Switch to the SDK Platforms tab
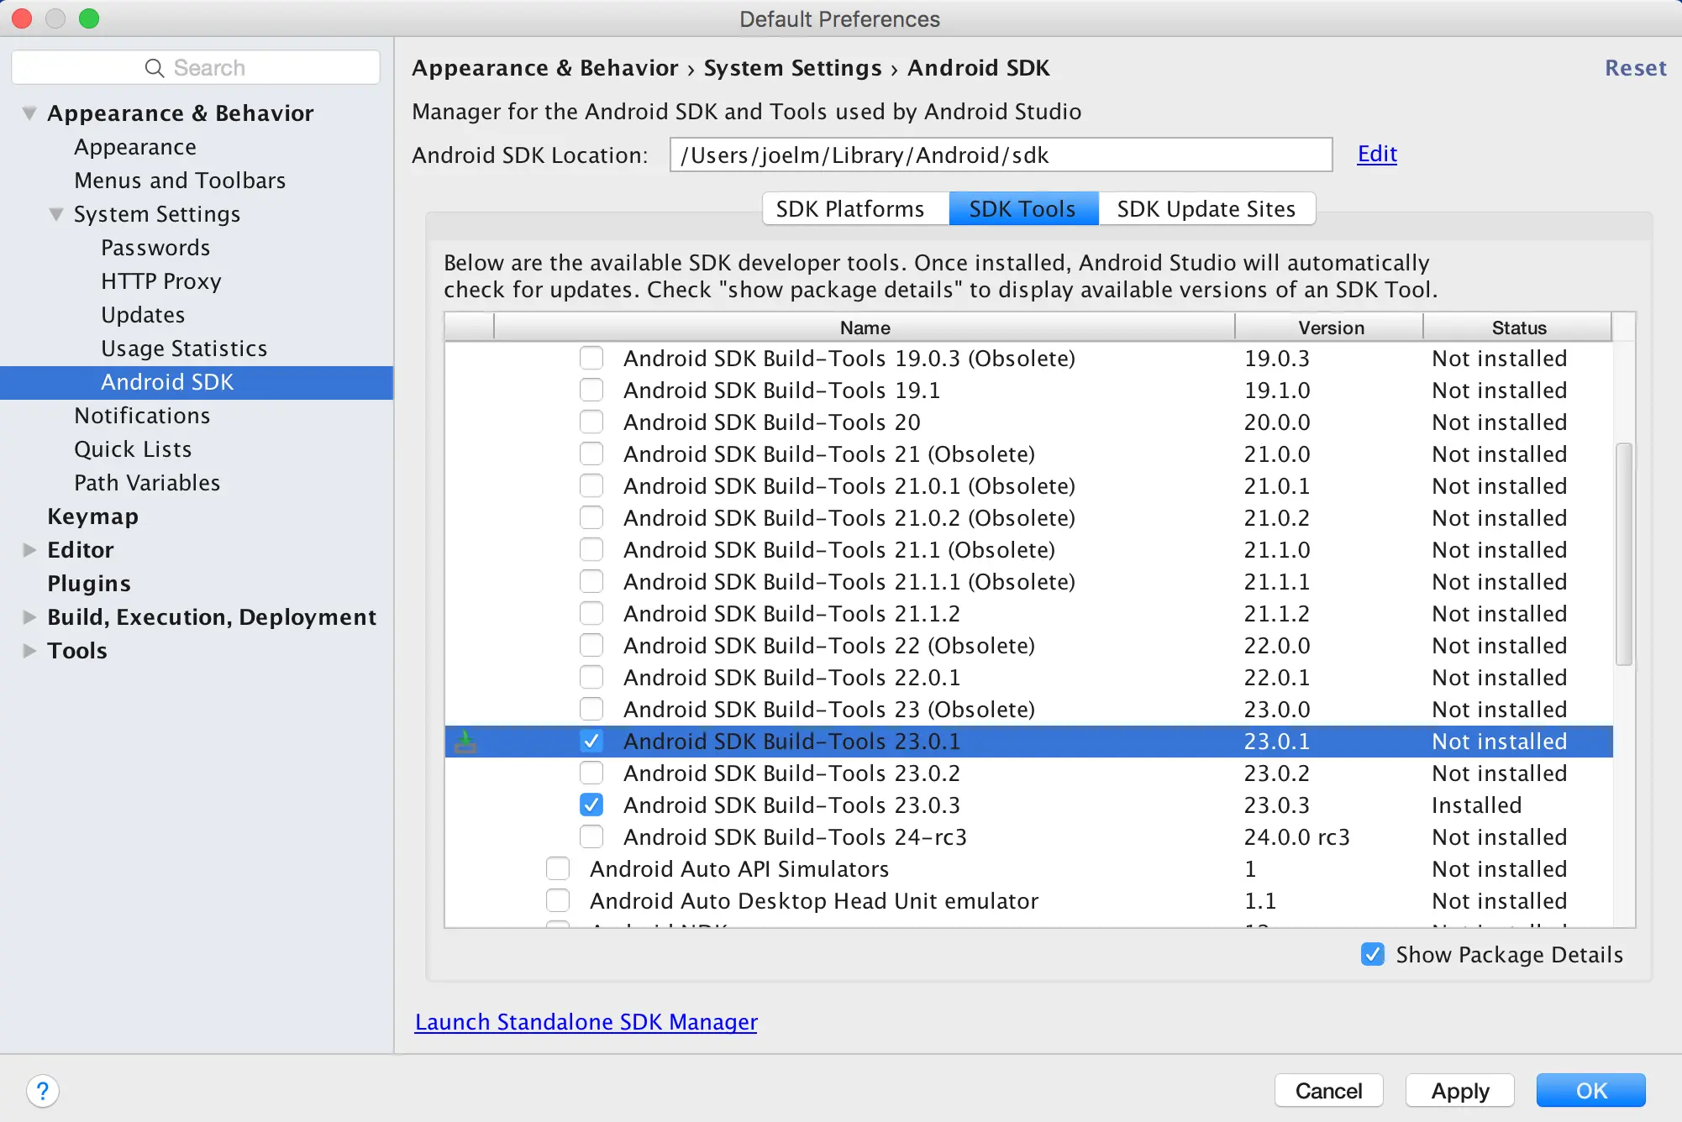The width and height of the screenshot is (1682, 1122). (849, 209)
